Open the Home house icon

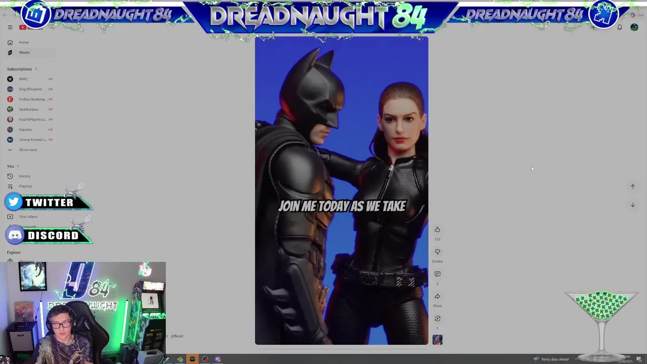pyautogui.click(x=10, y=42)
